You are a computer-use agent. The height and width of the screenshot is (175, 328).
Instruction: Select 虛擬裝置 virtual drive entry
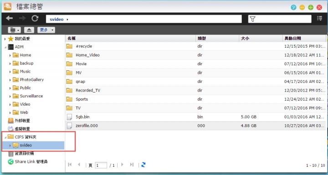click(22, 129)
